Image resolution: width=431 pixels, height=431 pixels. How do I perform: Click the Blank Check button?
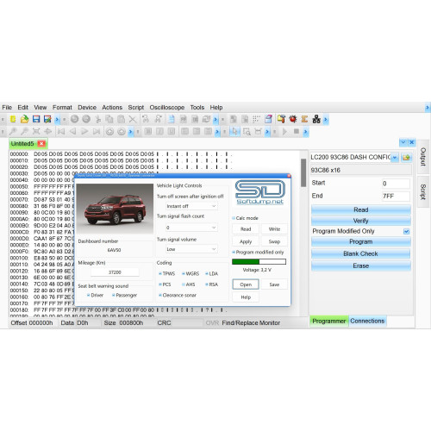361,253
